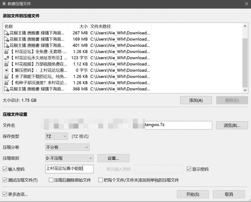Enable 压缩后删除原始文件 option
Viewport: 251px width, 202px height.
coord(51,180)
